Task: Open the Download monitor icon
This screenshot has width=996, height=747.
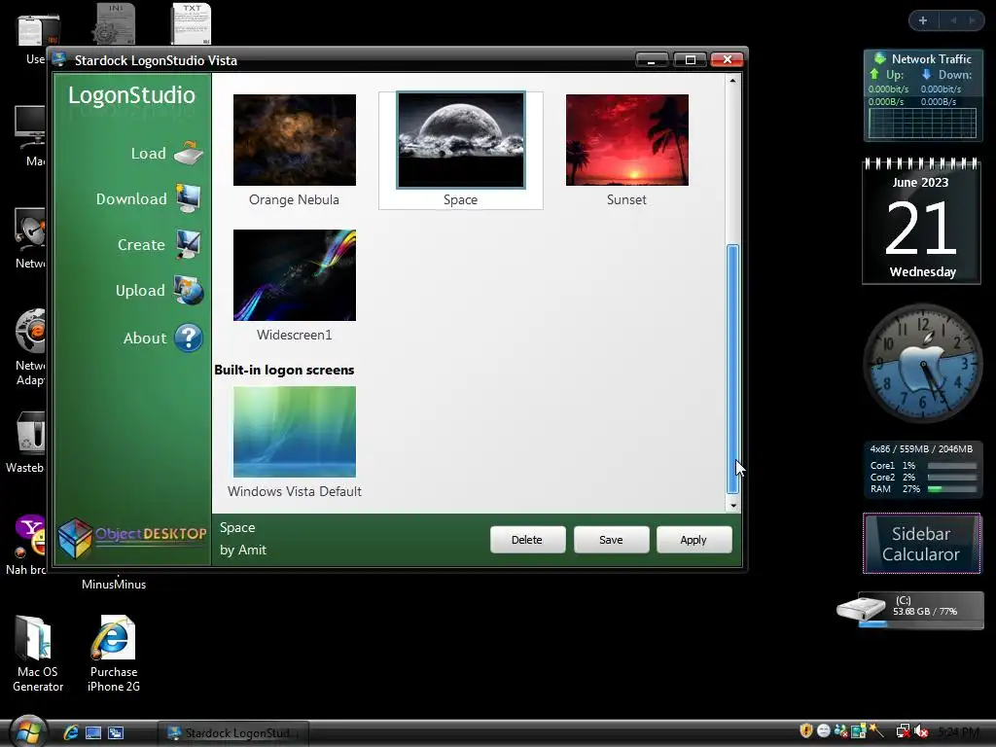Action: click(189, 198)
